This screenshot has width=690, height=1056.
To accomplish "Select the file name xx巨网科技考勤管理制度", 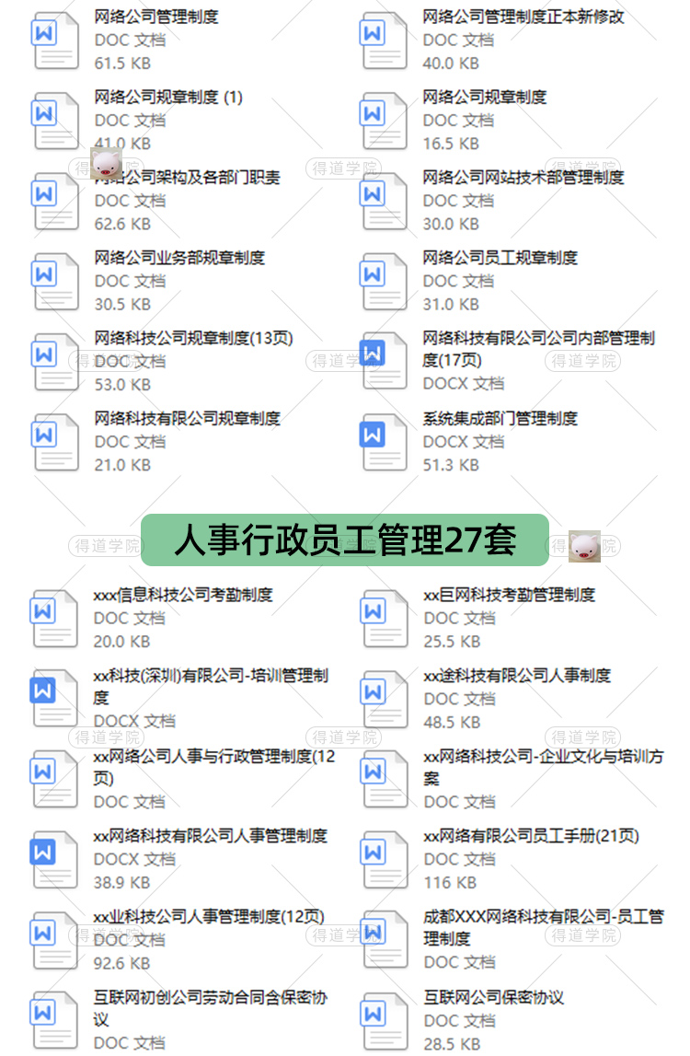I will (510, 595).
